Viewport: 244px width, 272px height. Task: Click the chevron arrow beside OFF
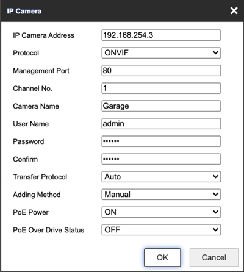215,230
